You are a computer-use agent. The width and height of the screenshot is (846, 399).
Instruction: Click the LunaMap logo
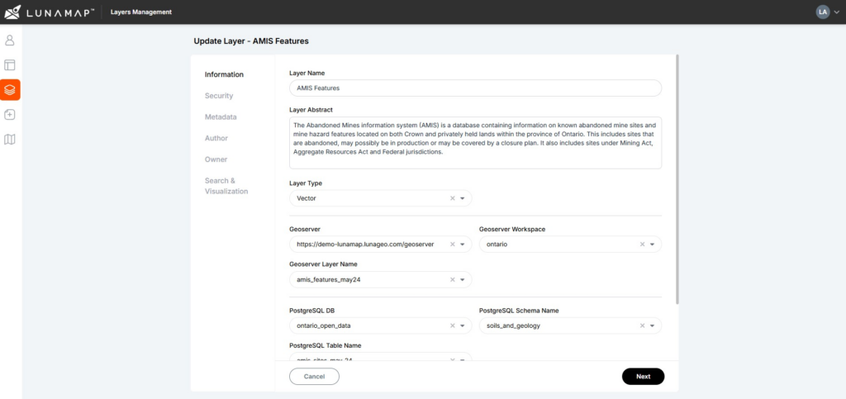point(50,12)
